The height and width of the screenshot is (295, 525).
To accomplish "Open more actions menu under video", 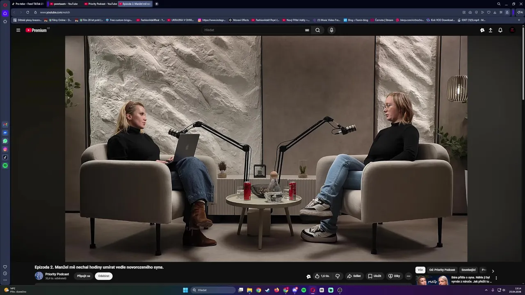I will (408, 276).
